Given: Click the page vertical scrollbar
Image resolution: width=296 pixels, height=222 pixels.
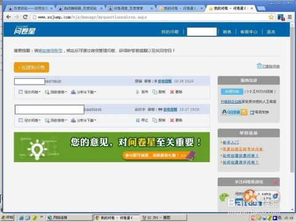Looking at the screenshot, I should point(292,99).
